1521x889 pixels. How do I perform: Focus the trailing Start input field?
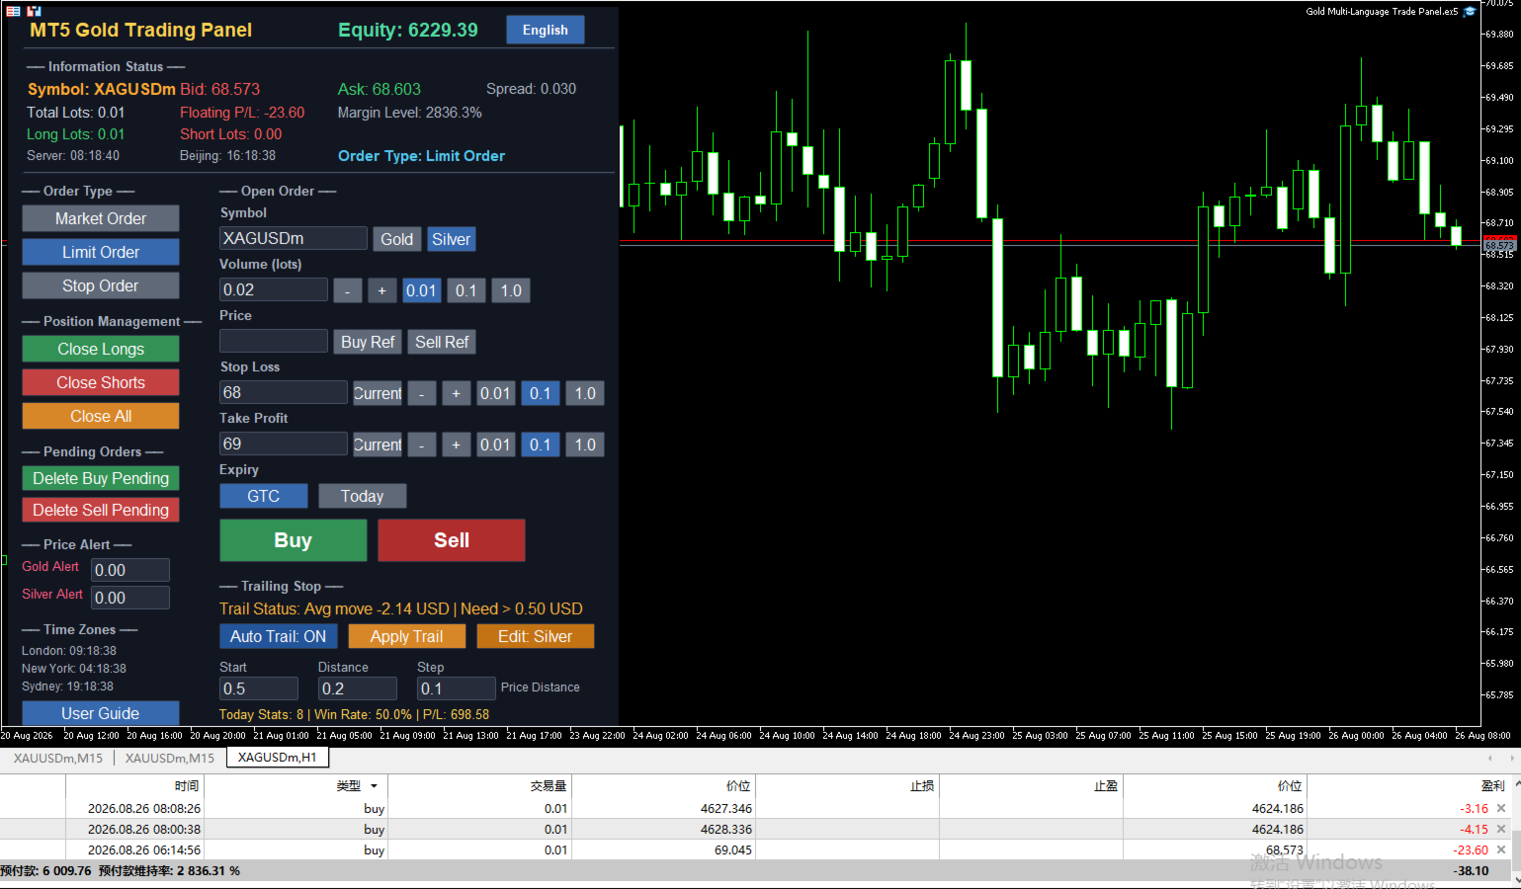pyautogui.click(x=259, y=688)
